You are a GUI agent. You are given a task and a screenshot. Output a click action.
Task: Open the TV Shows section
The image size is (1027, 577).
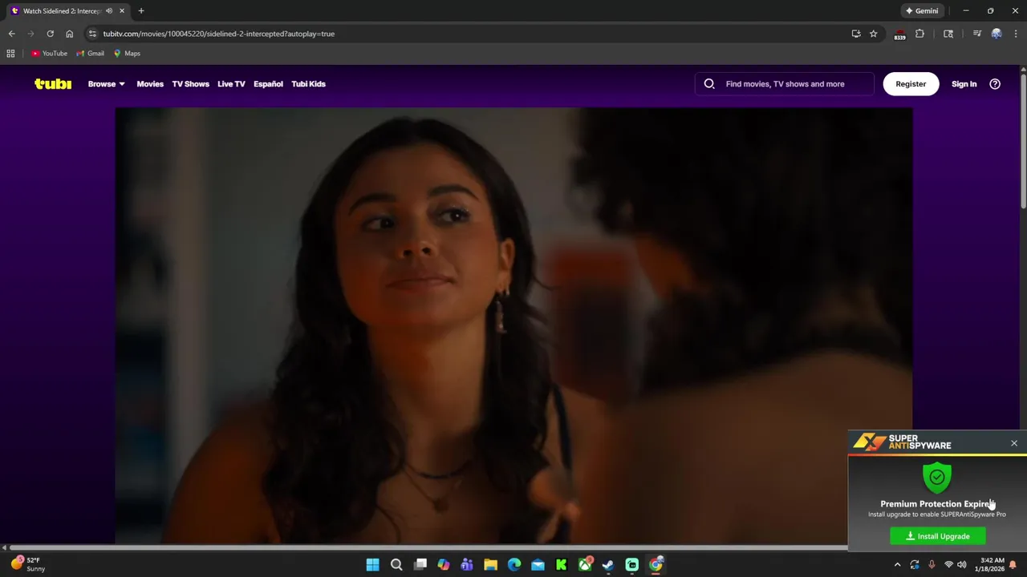[190, 83]
